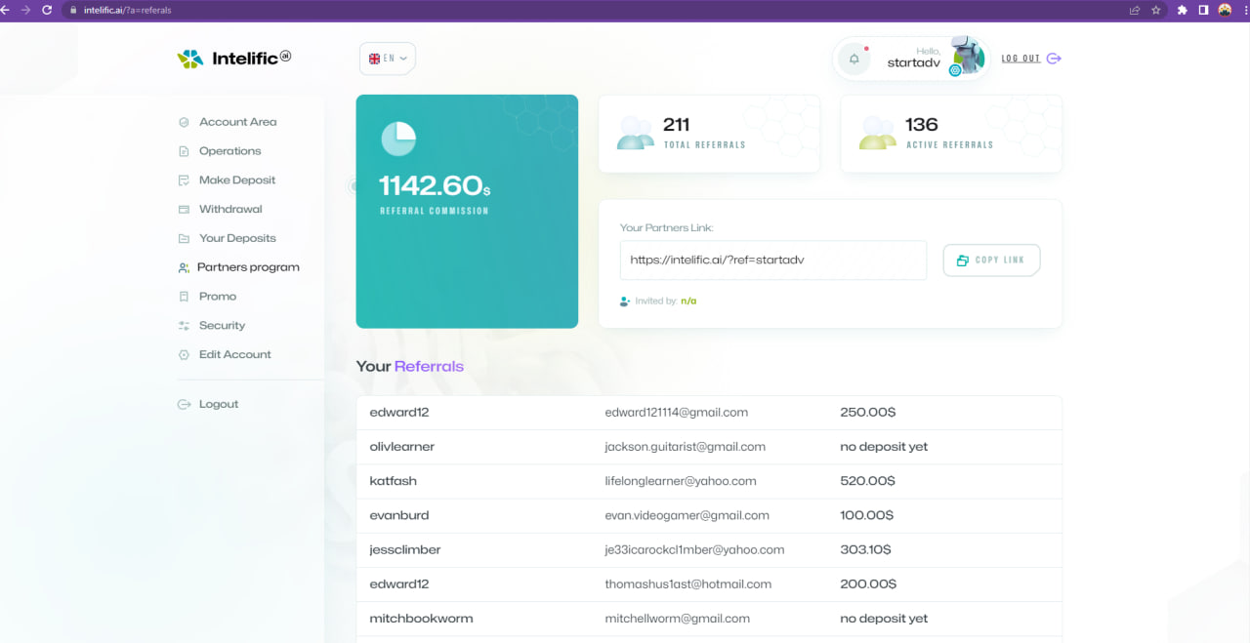1250x643 pixels.
Task: Click the share icon in address bar
Action: (1134, 10)
